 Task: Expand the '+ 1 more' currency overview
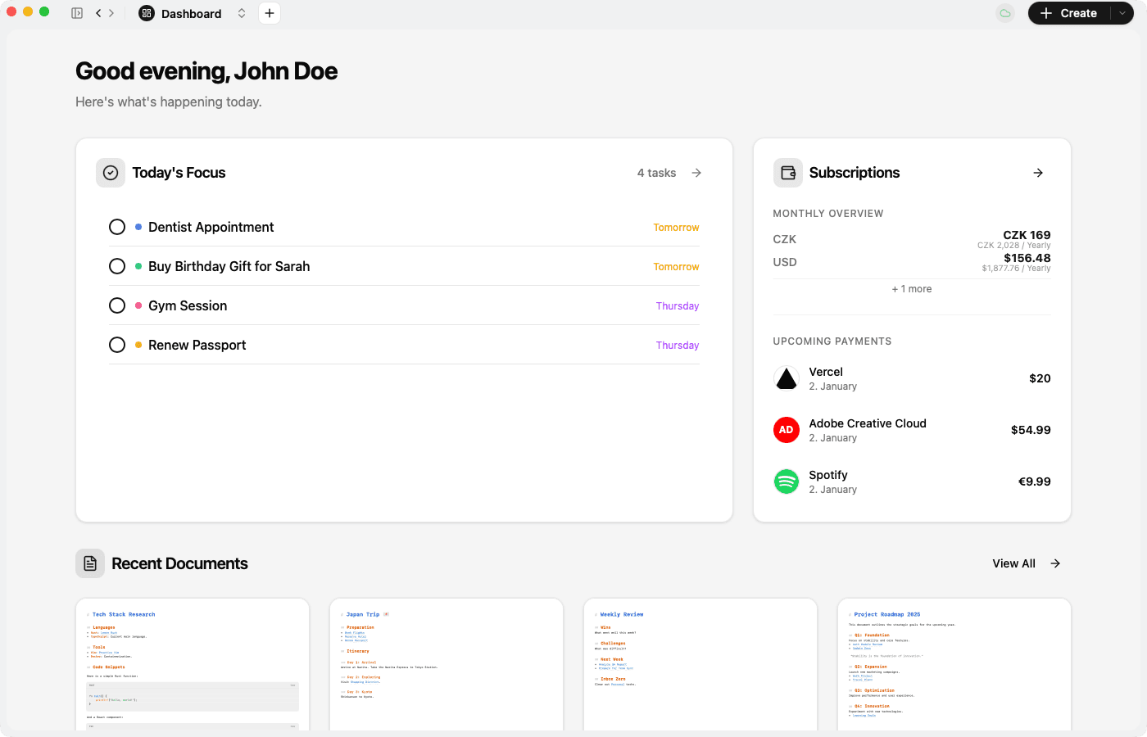tap(912, 288)
